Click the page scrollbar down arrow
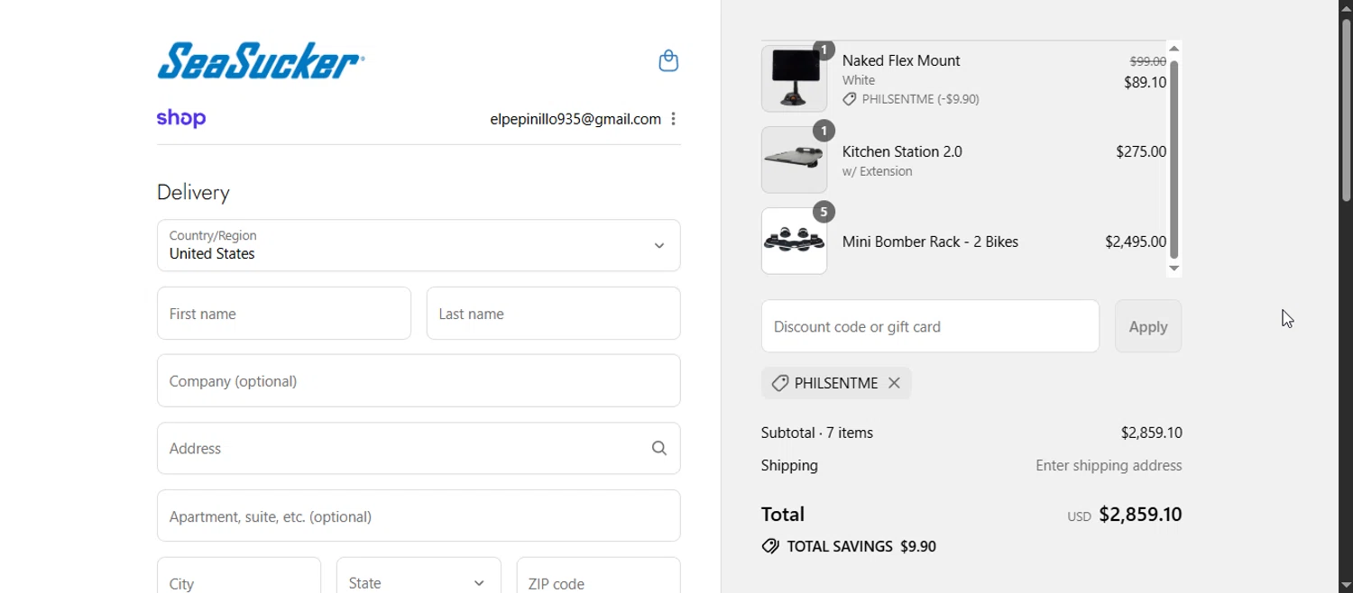The image size is (1353, 593). point(1346,585)
